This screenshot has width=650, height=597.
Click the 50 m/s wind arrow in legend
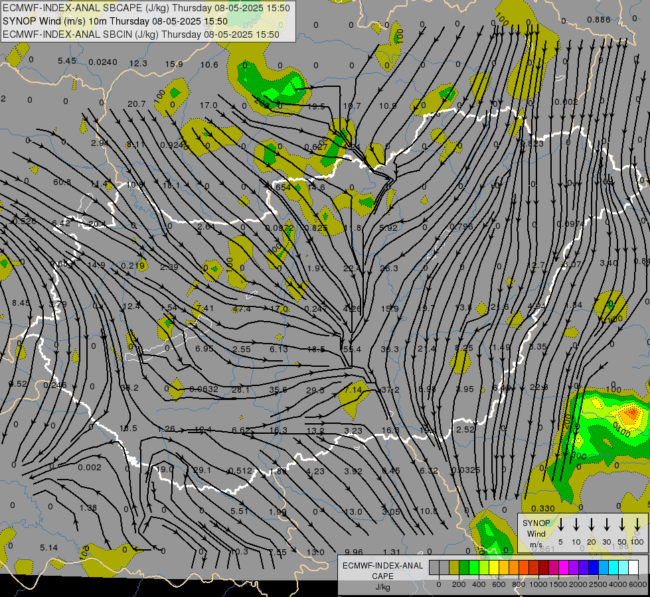(622, 525)
